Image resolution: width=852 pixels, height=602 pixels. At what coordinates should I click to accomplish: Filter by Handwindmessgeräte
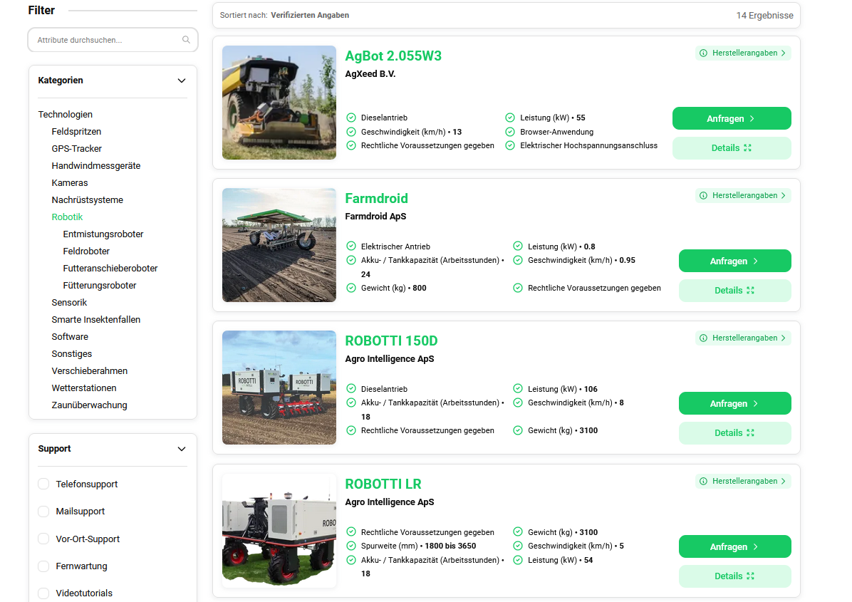point(95,166)
